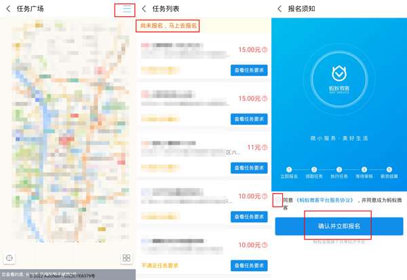View task requirements for the 11元 task
The image size is (407, 280).
click(x=249, y=168)
